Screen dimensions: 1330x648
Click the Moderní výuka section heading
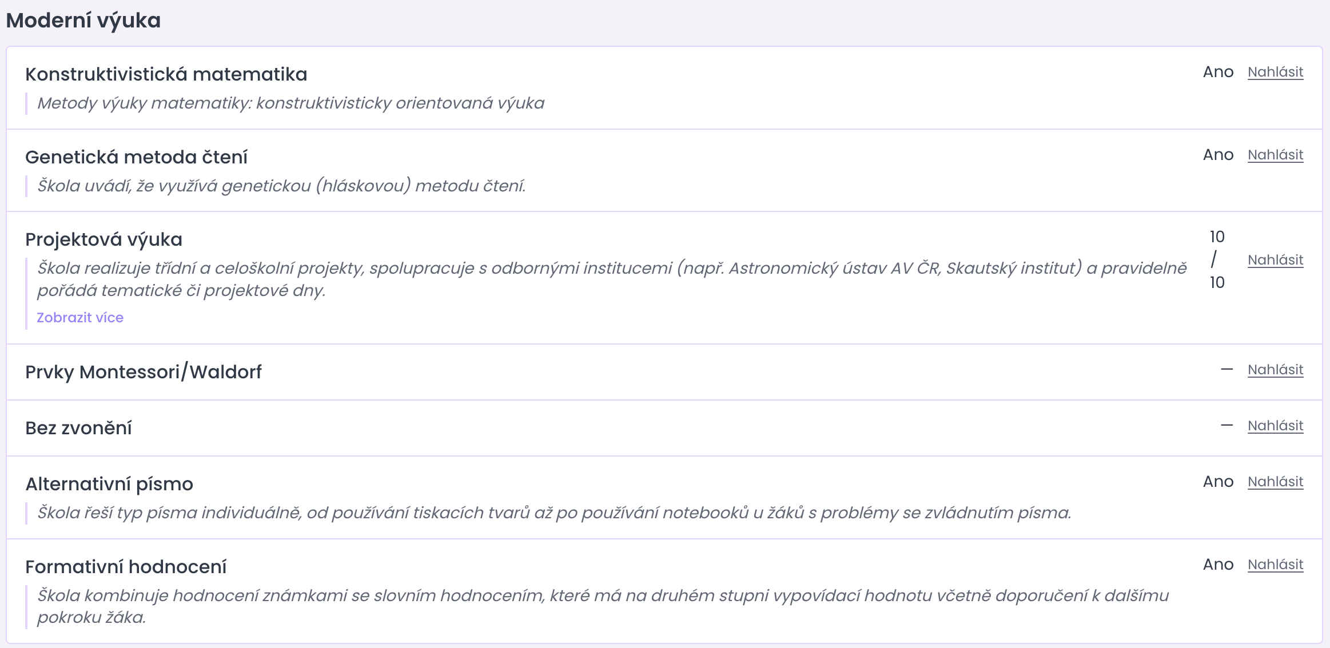tap(83, 21)
